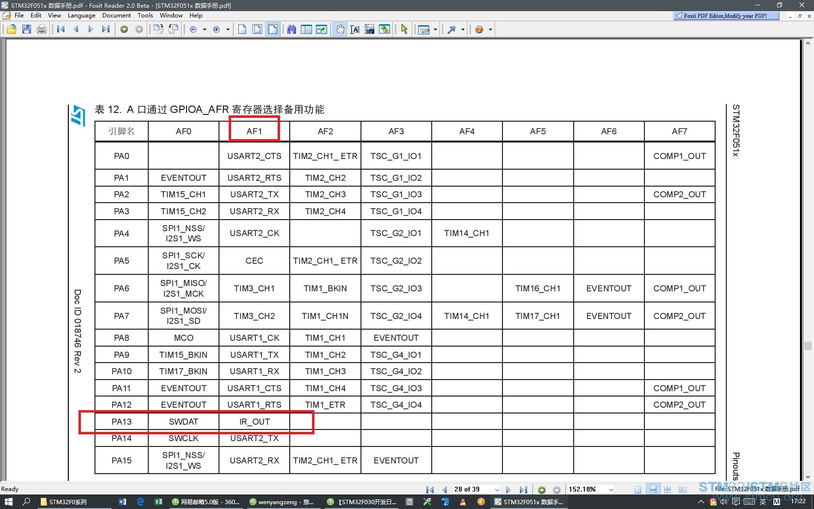
Task: Zoom in with the plus magnifier
Action: tap(217, 30)
